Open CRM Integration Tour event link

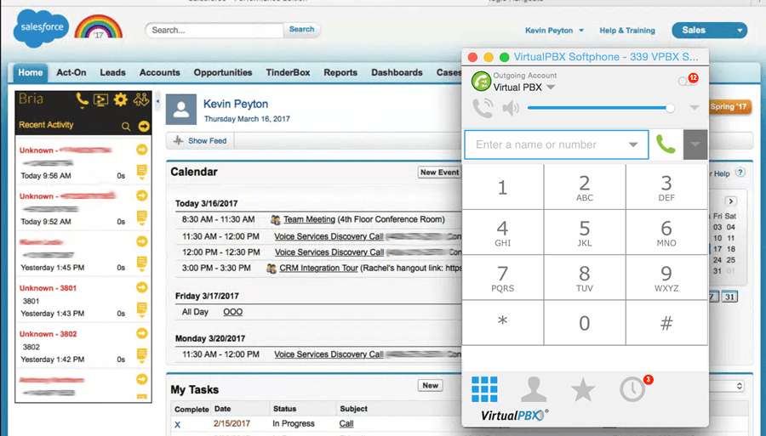pos(318,269)
